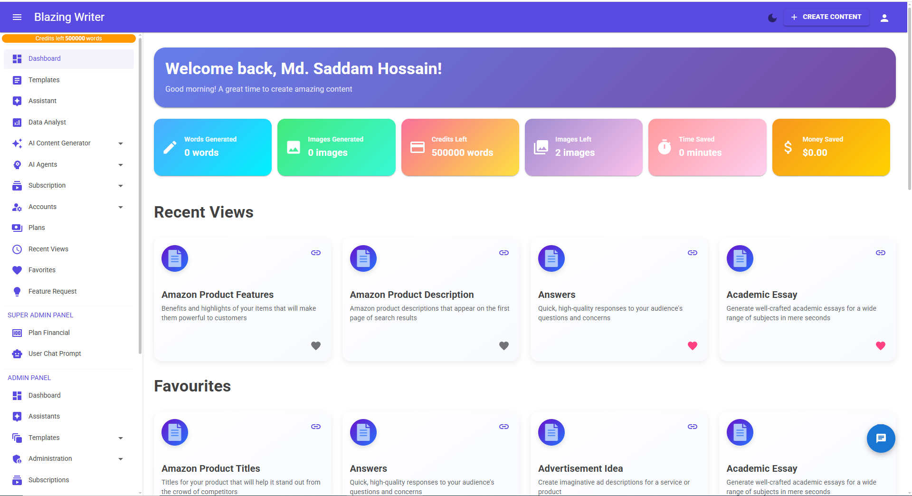Open Recent Views from sidebar
The width and height of the screenshot is (912, 496).
point(69,249)
